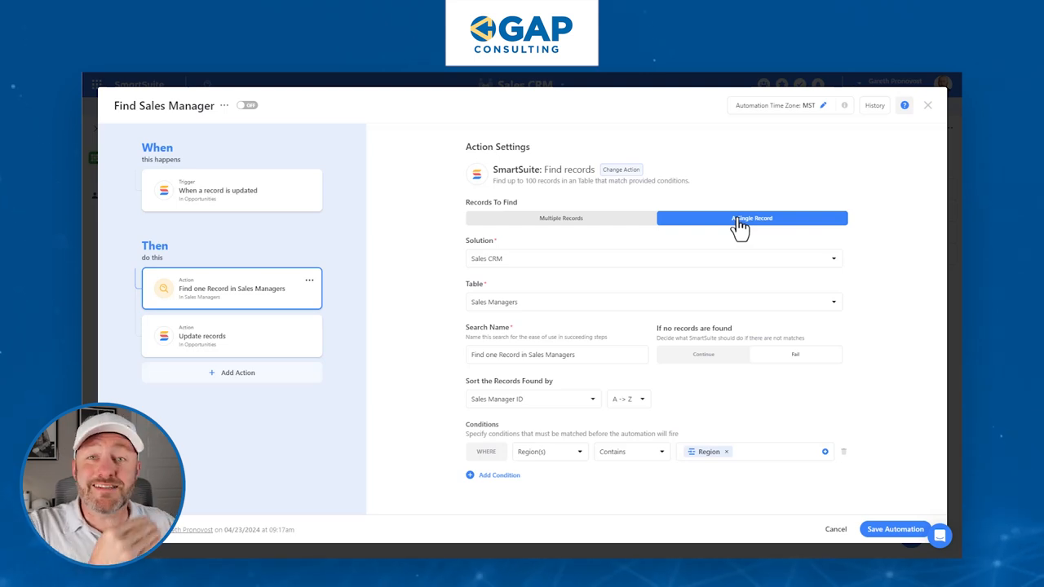Screen dimensions: 1044x587
Task: Click the SmartSuite icon on the trigger card
Action: 164,190
